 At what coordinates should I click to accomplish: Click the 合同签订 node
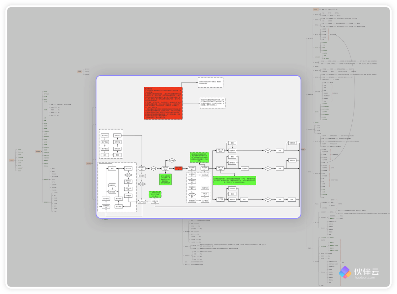pyautogui.click(x=117, y=136)
